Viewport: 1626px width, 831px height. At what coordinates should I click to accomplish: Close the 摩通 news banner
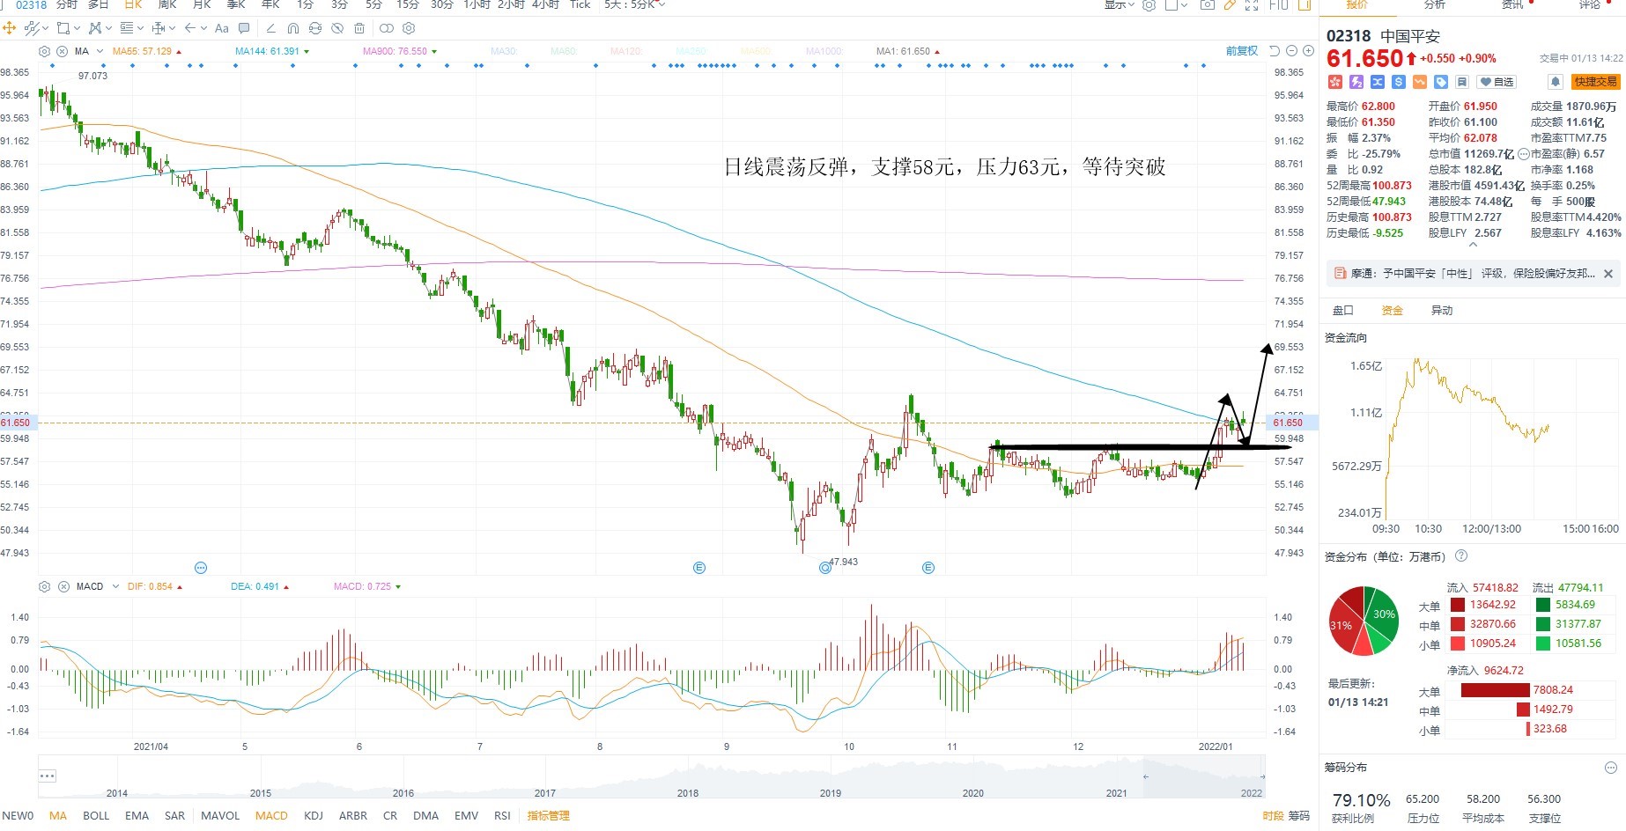tap(1608, 274)
